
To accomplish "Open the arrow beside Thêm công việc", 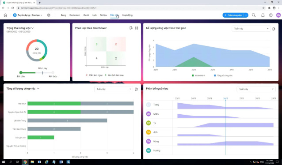I will coord(246,15).
